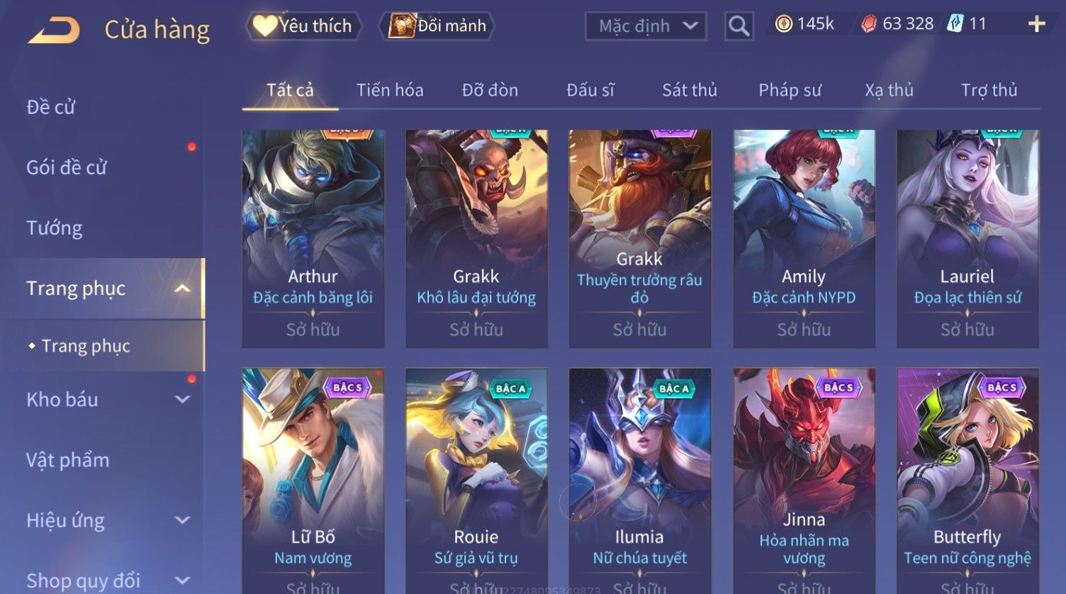Open the search magnifier icon
This screenshot has width=1066, height=594.
click(x=739, y=26)
